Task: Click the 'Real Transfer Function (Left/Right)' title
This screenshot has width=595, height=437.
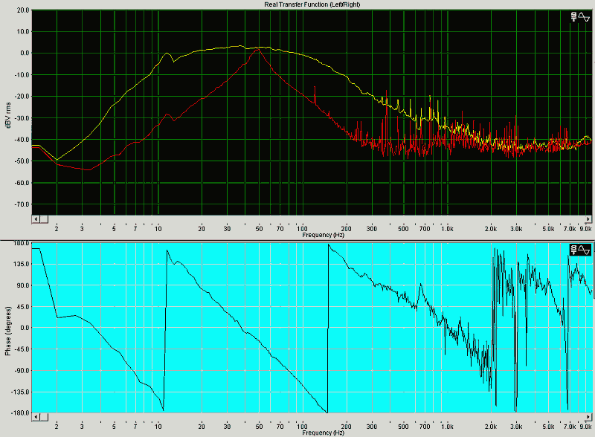Action: (x=312, y=4)
